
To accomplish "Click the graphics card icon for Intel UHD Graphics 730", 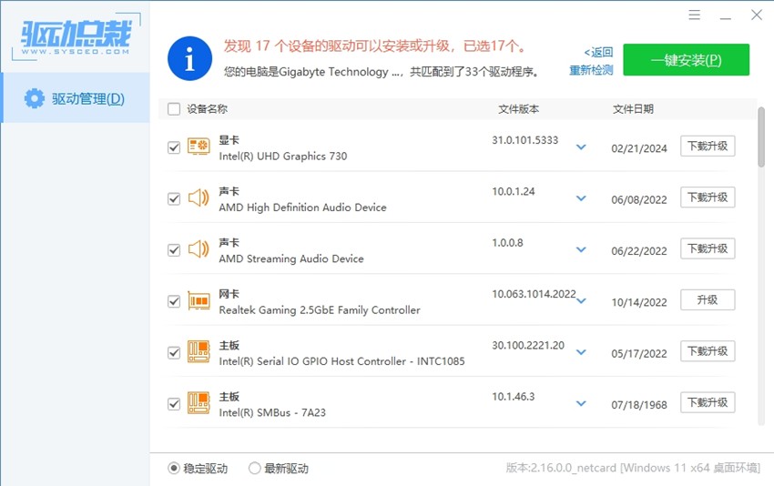I will tap(199, 147).
